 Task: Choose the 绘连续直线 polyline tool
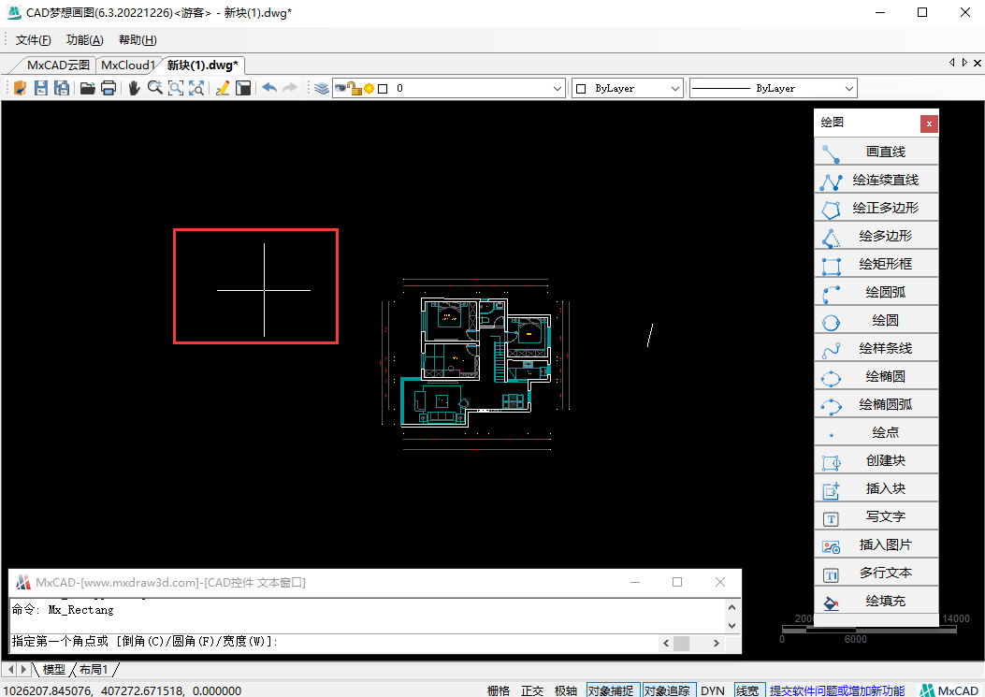tap(876, 180)
